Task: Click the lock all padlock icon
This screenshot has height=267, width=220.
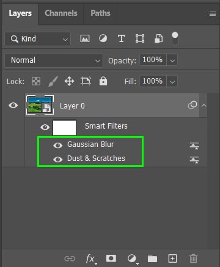Action: (103, 81)
